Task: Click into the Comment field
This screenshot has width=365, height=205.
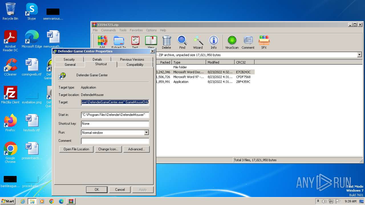Action: [115, 141]
